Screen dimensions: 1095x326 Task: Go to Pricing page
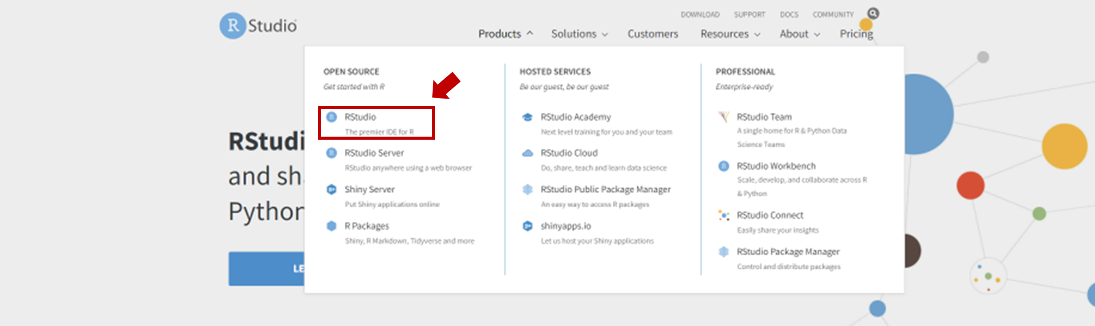point(856,34)
